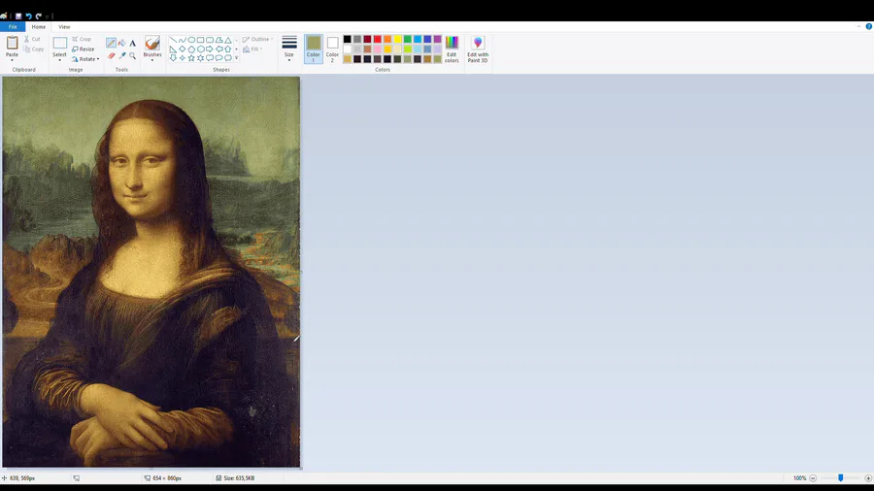Screen dimensions: 874x491
Task: Expand the Select dropdown arrow
Action: 59,59
